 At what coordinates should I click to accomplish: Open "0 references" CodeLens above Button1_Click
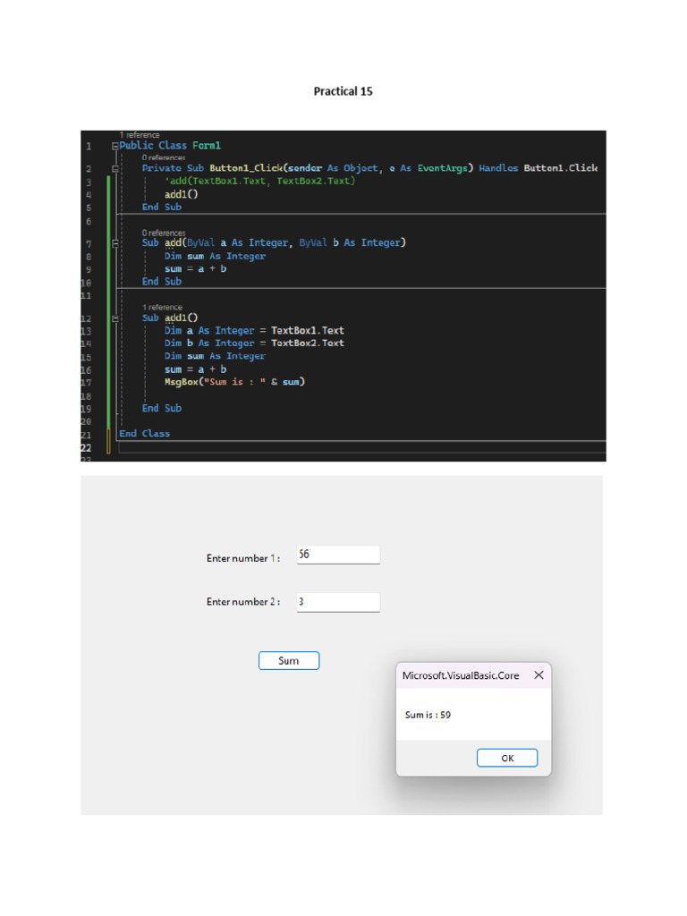(163, 157)
